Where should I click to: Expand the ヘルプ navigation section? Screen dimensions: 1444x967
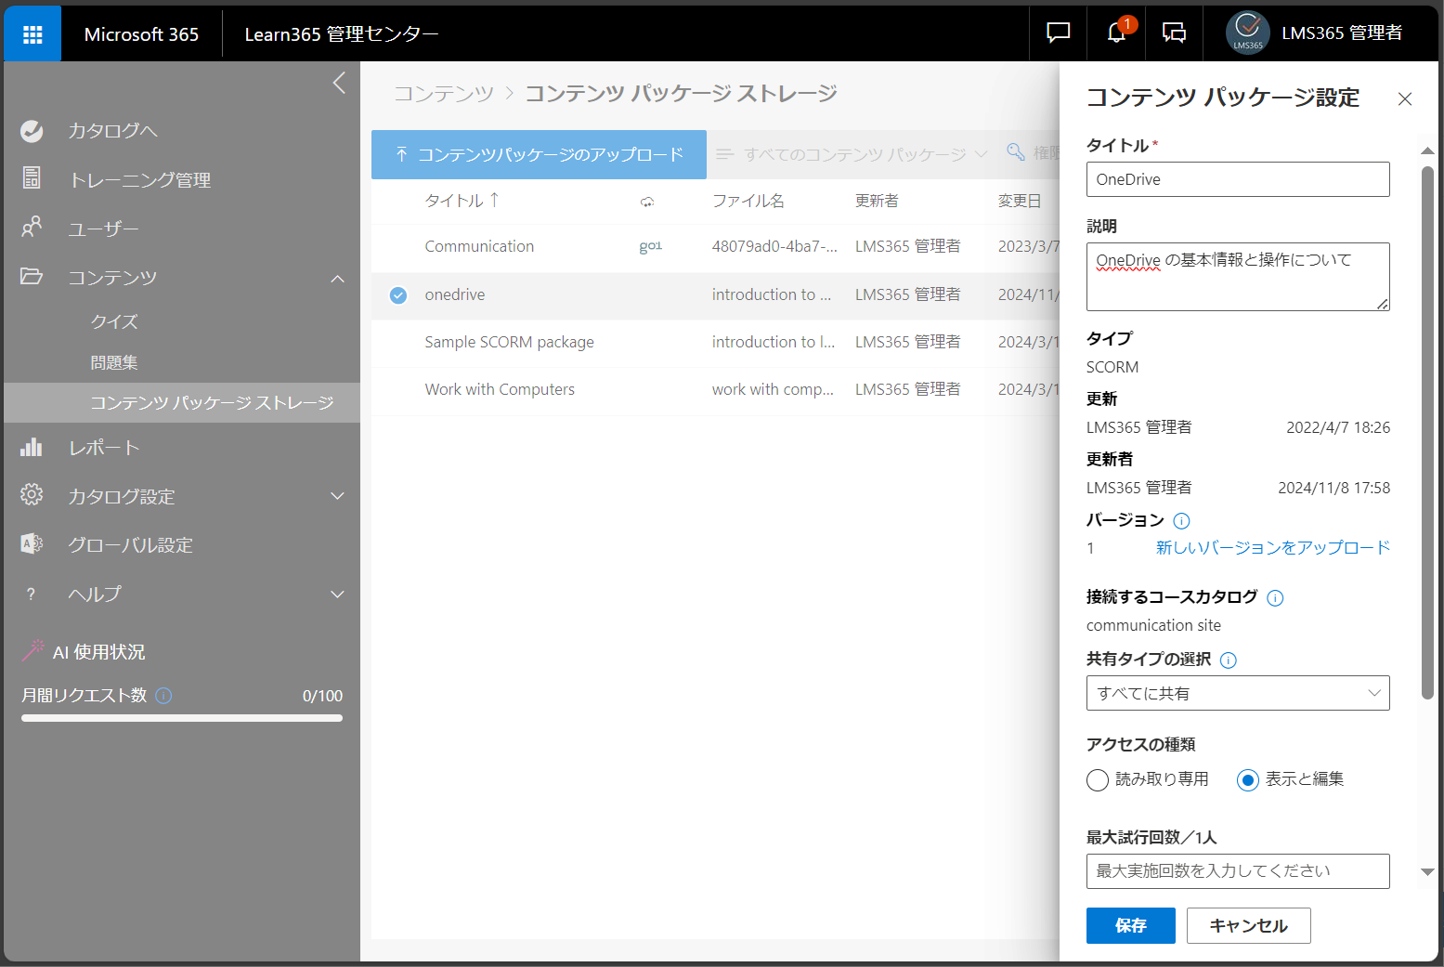click(337, 595)
